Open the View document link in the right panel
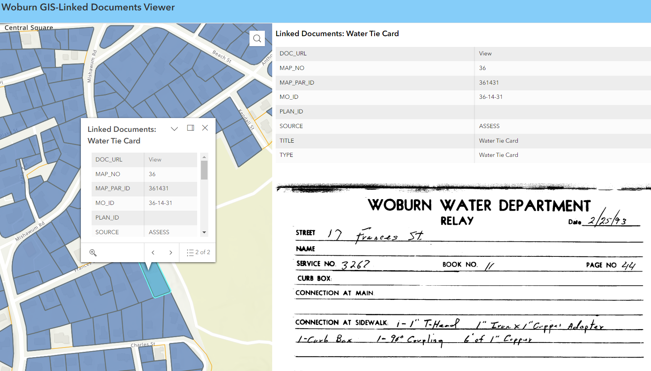Viewport: 651px width, 371px height. (485, 53)
